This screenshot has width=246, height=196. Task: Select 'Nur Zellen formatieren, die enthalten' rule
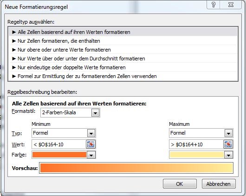(x=123, y=41)
